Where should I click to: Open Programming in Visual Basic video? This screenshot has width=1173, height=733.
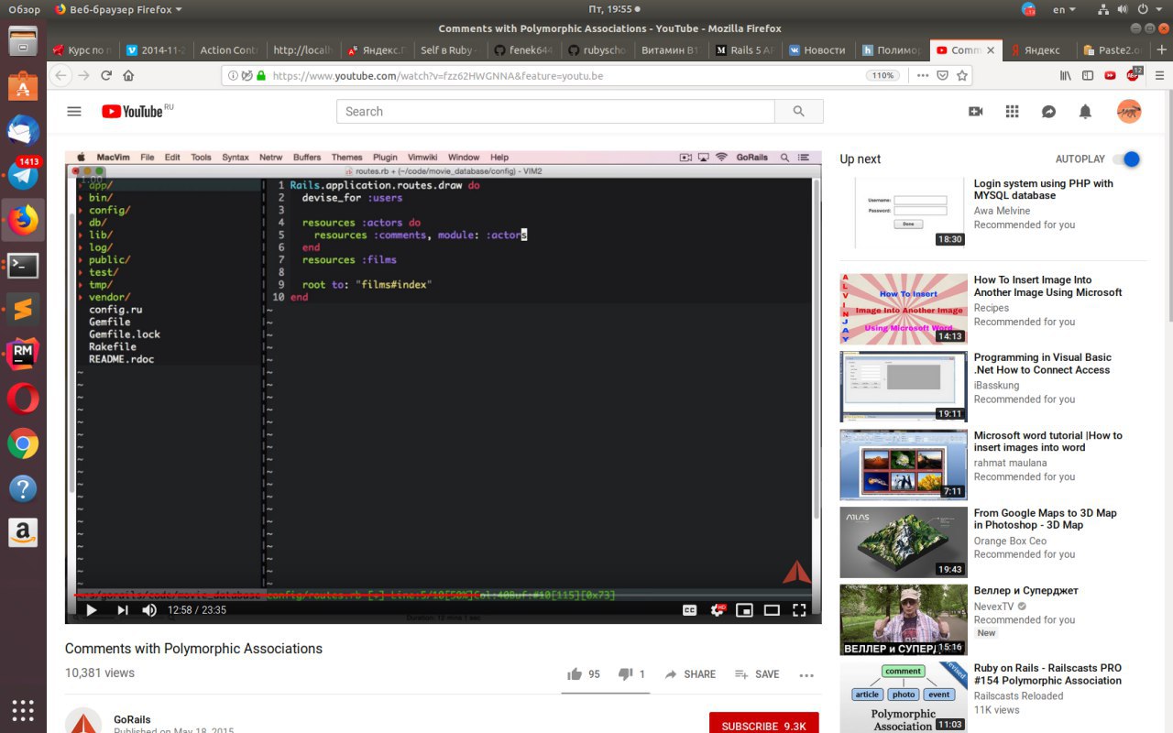[1042, 364]
